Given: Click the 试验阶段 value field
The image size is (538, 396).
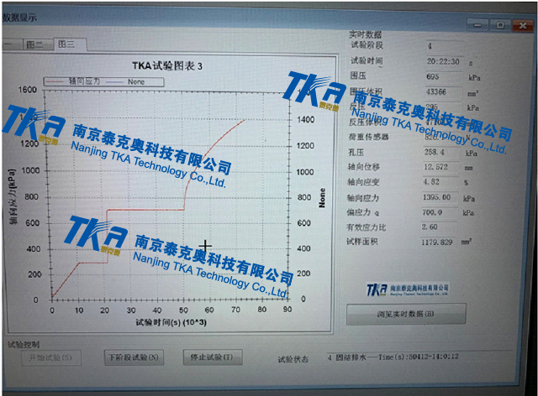Looking at the screenshot, I should (441, 47).
